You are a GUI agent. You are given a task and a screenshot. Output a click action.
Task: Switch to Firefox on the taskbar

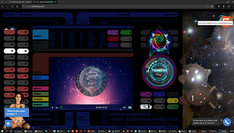coord(102,131)
